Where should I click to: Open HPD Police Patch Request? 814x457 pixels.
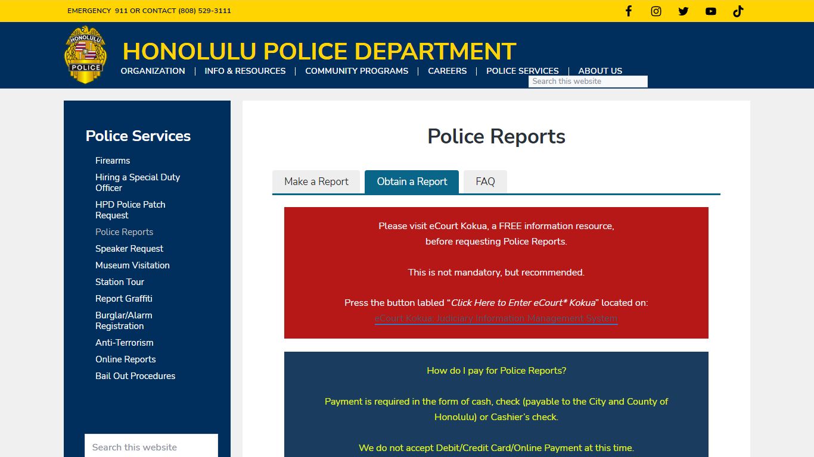pos(131,210)
